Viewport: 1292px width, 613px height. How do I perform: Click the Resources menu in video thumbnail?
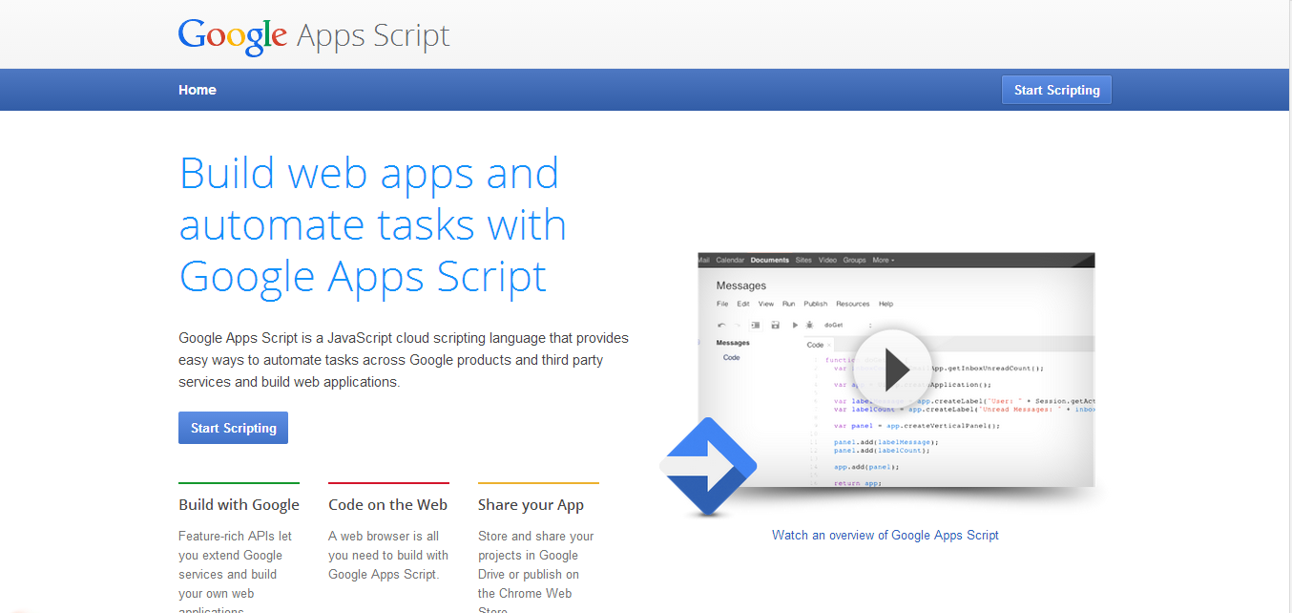pos(853,304)
